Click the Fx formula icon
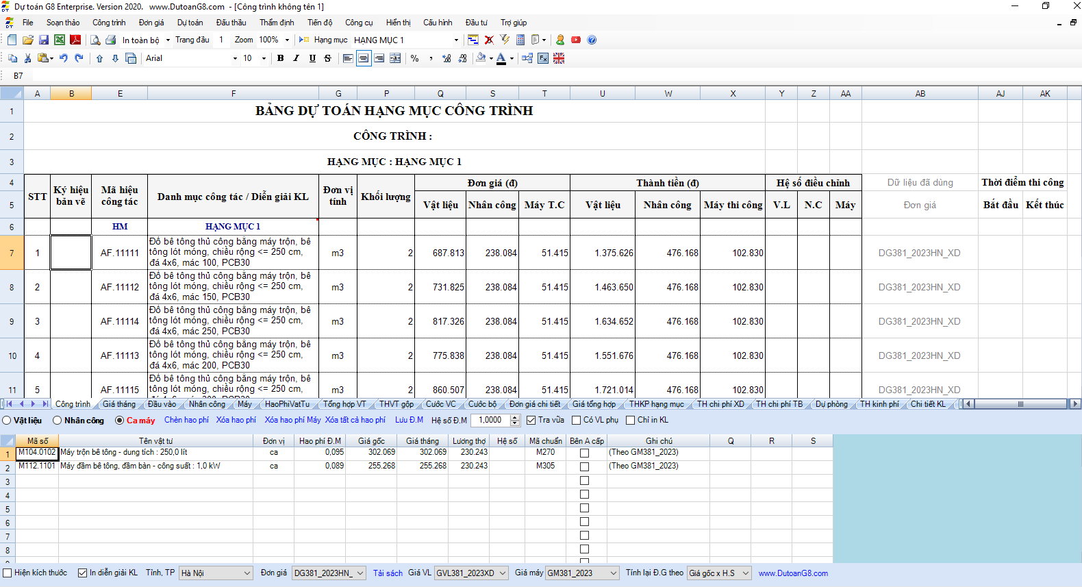Image resolution: width=1082 pixels, height=587 pixels. (x=543, y=58)
